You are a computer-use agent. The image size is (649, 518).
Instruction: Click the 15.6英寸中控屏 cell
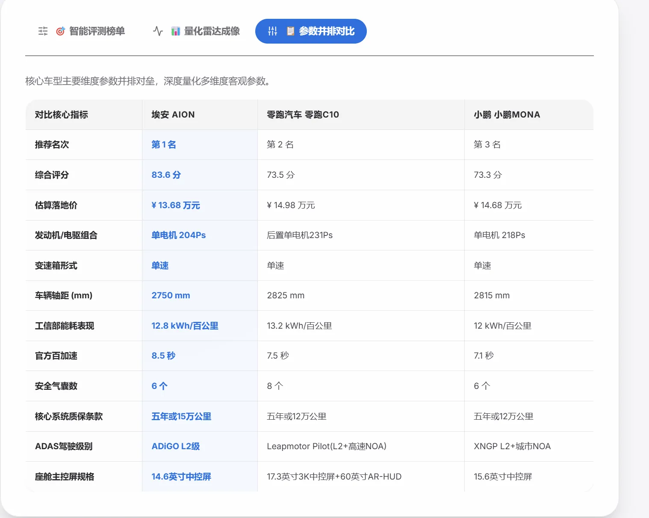tap(529, 477)
